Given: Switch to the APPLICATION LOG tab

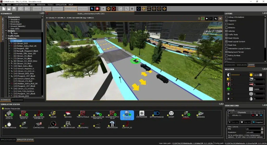Looking at the screenshot, I should [x=8, y=140].
